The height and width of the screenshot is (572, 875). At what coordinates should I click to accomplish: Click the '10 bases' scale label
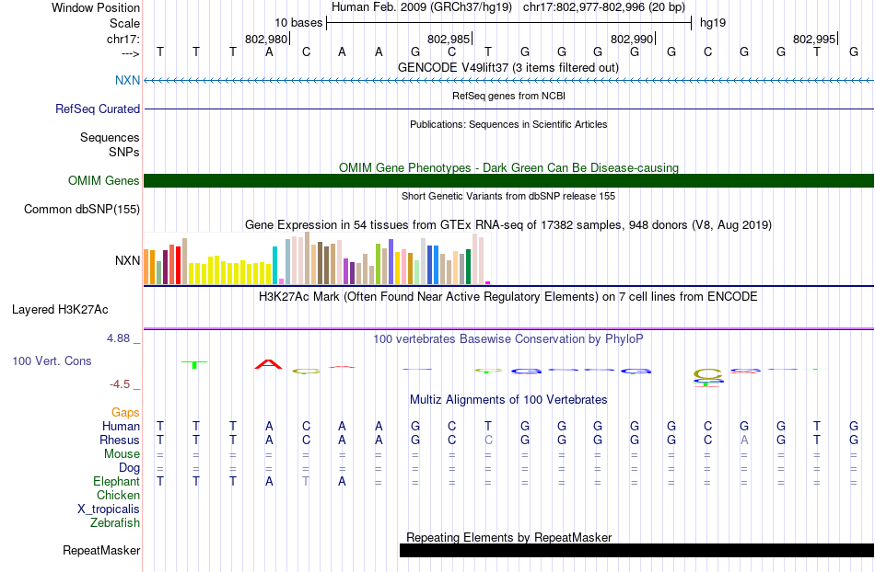pos(298,23)
